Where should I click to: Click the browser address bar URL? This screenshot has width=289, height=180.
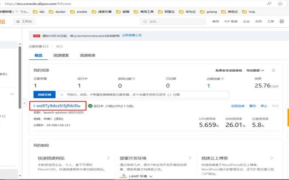pos(38,4)
